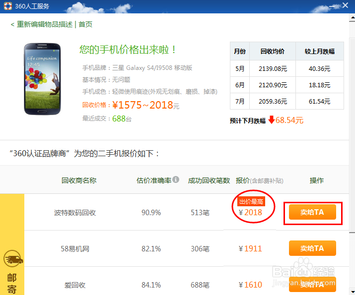The image size is (355, 295).
Task: Click the 688笔 recycle count
Action: click(200, 285)
